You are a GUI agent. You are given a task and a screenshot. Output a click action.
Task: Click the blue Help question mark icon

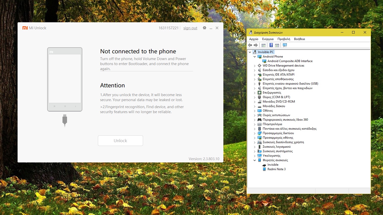click(271, 45)
